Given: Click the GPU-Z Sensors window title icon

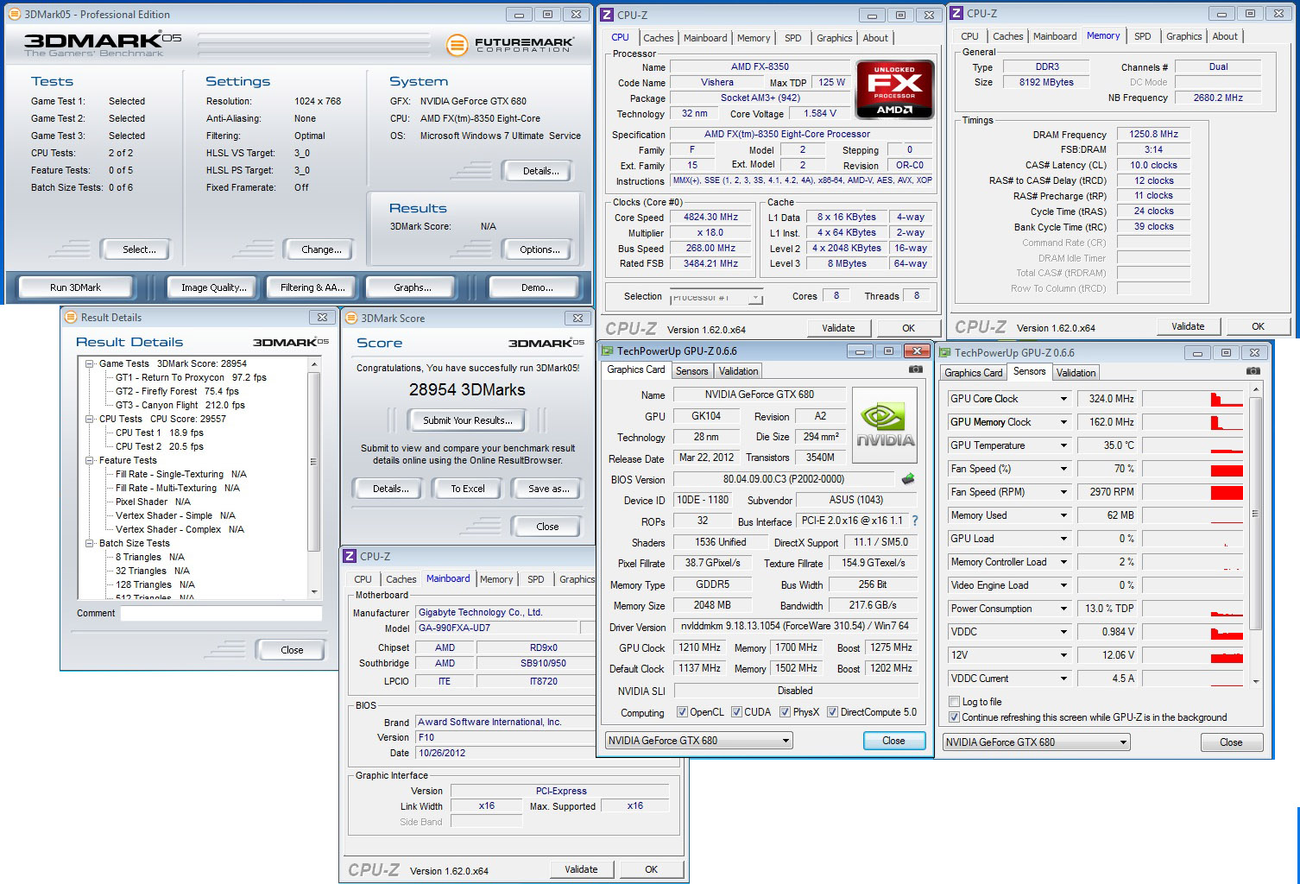Looking at the screenshot, I should [944, 352].
